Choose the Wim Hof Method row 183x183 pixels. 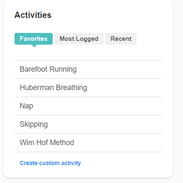(89, 143)
